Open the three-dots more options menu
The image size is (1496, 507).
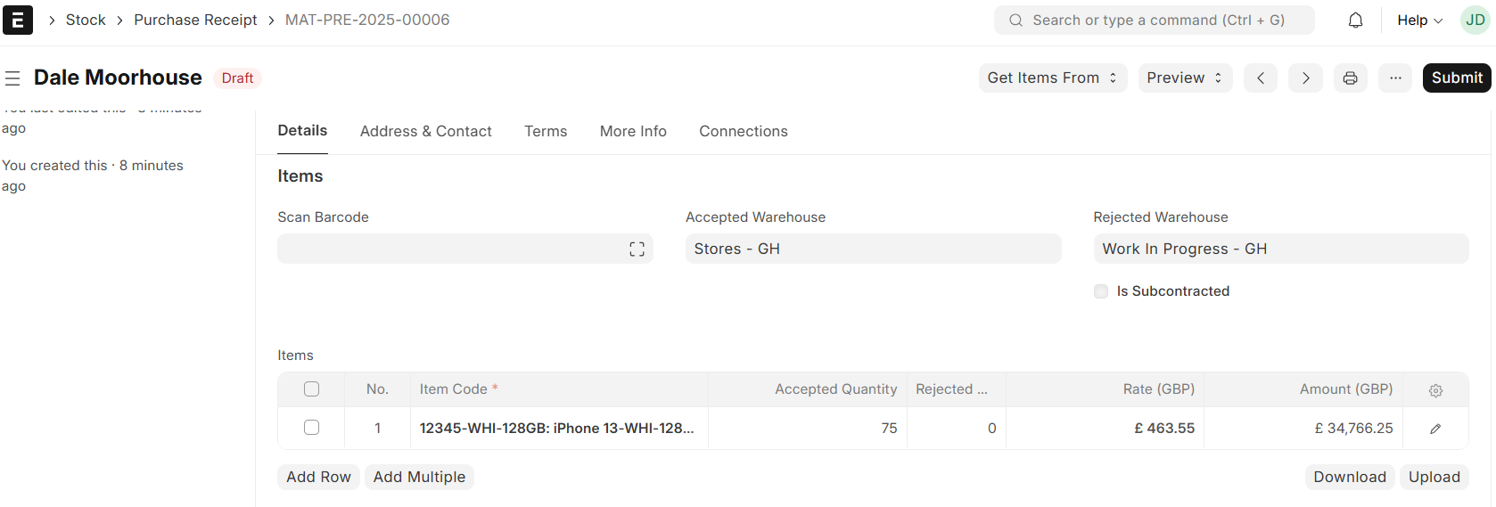coord(1395,78)
